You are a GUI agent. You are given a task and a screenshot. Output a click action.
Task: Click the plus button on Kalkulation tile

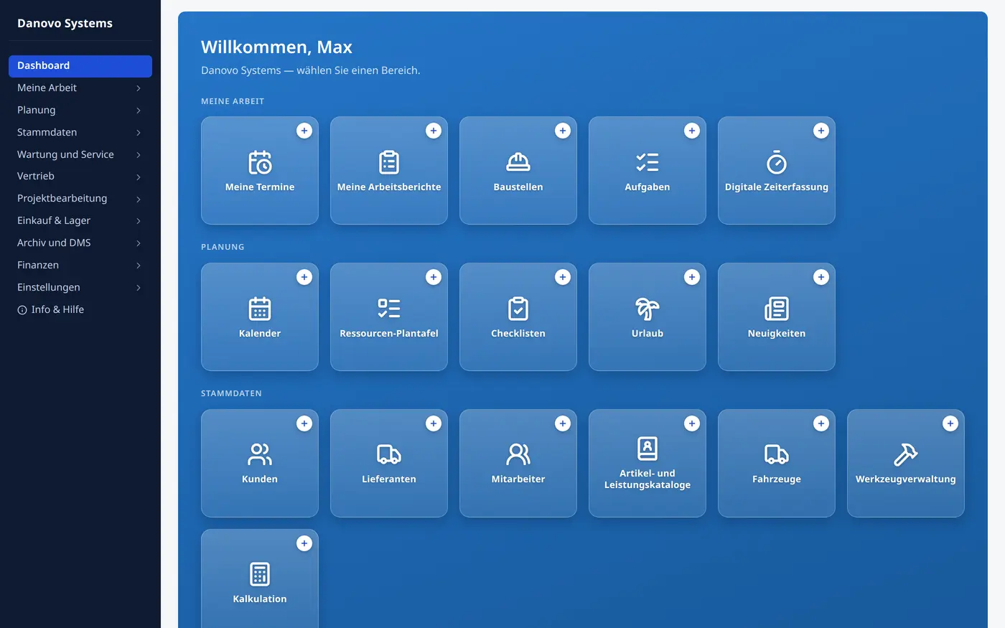[x=304, y=543]
